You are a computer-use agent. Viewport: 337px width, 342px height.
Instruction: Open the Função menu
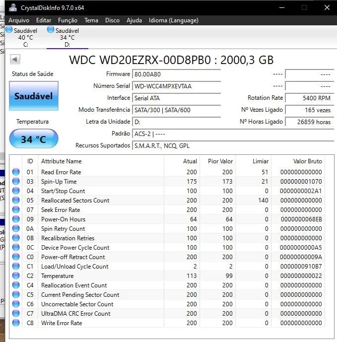pyautogui.click(x=67, y=20)
